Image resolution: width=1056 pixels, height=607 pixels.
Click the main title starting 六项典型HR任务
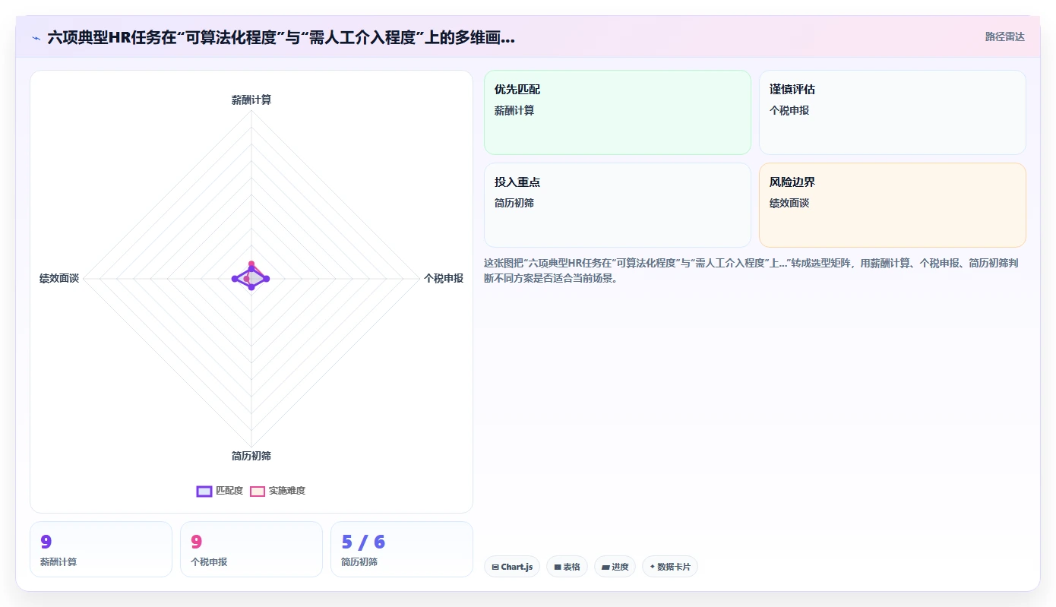click(281, 37)
